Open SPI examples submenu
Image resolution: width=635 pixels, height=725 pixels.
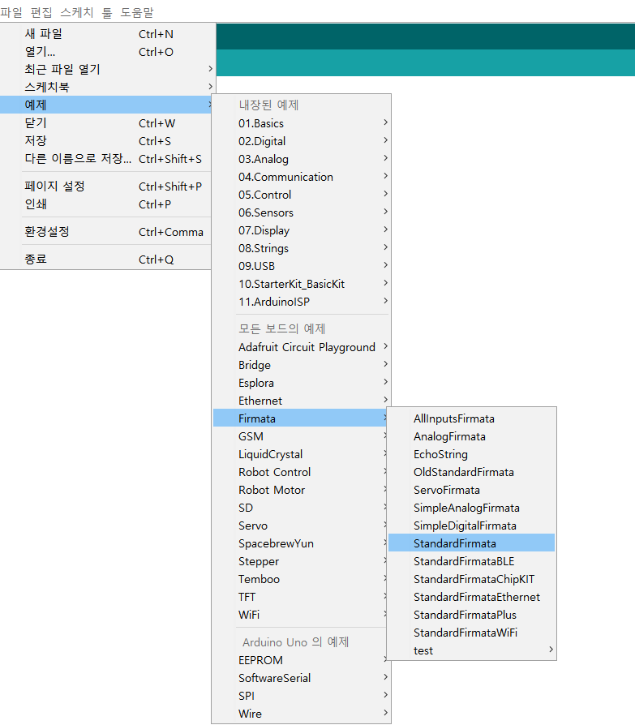[301, 696]
